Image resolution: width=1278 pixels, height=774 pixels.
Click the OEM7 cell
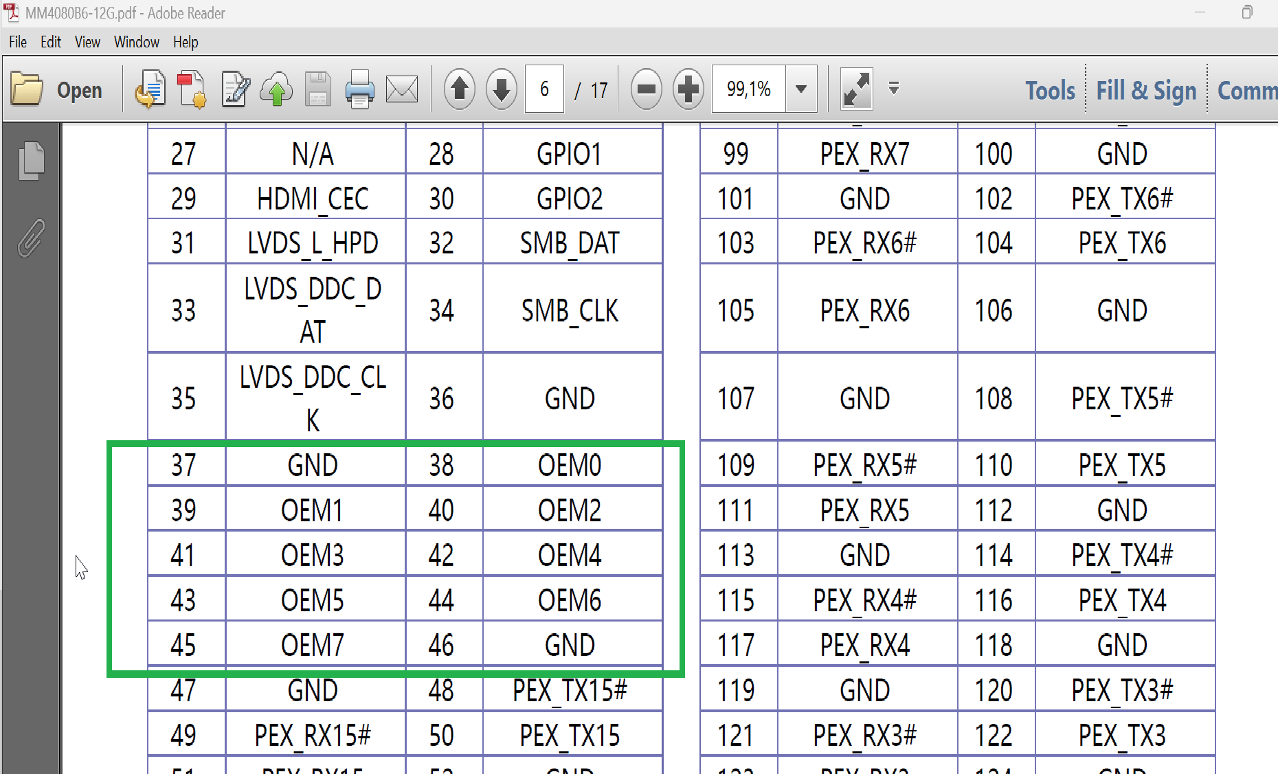pyautogui.click(x=315, y=644)
